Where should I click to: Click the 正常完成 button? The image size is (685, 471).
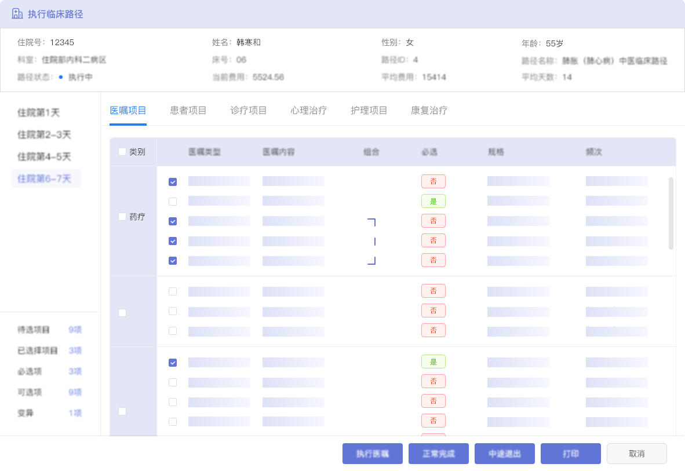tap(439, 454)
